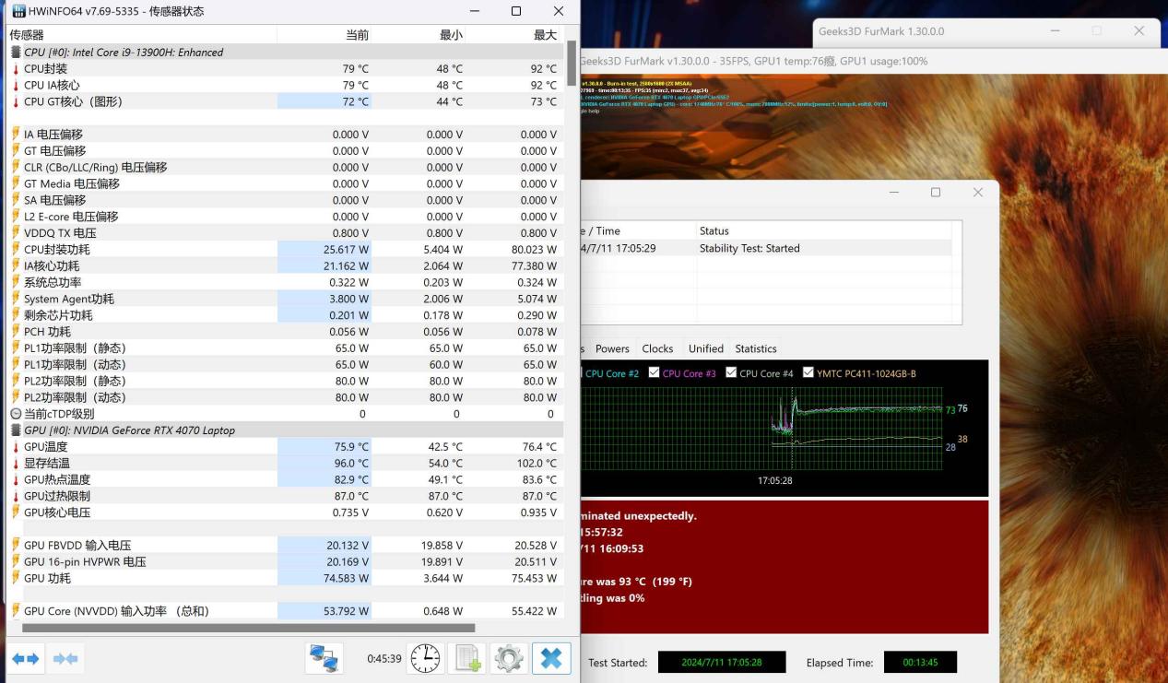This screenshot has width=1168, height=683.
Task: Click the thermometer icon next to CPU GT核心（图形）
Action: point(16,102)
